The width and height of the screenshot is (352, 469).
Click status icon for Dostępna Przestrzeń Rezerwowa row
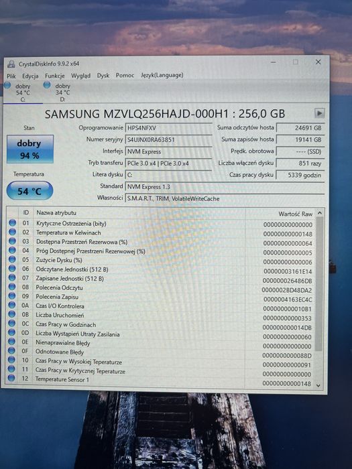pyautogui.click(x=12, y=241)
